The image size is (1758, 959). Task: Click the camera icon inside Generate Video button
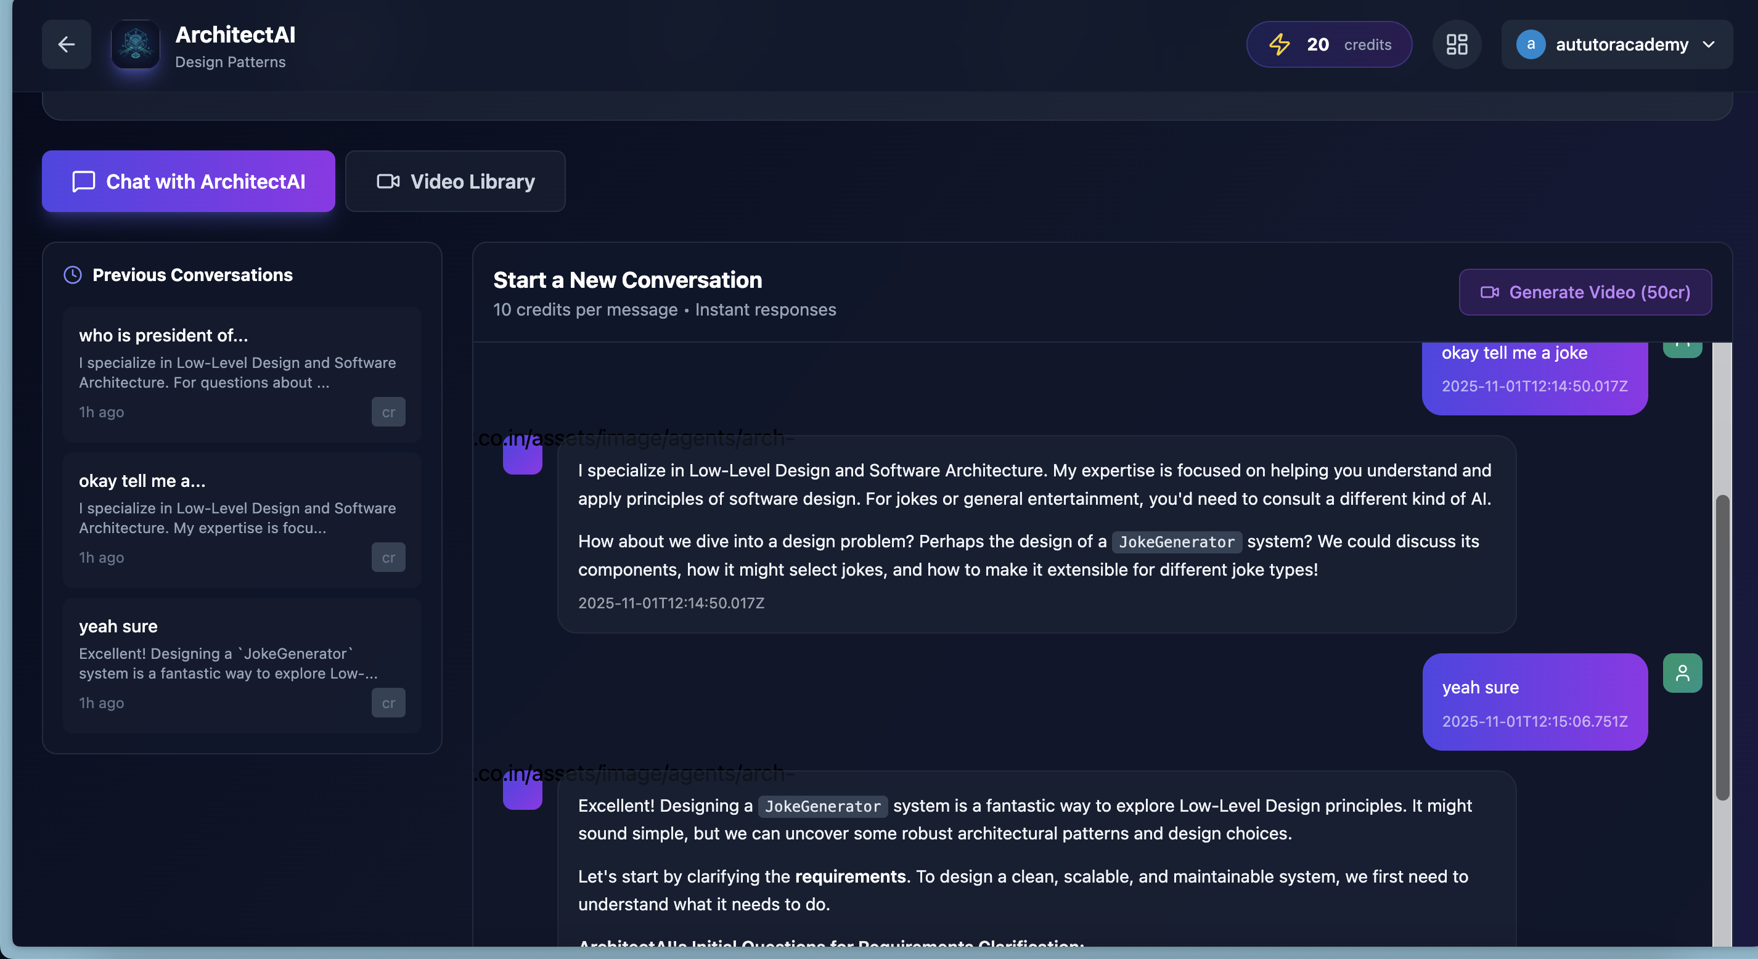[x=1490, y=292]
